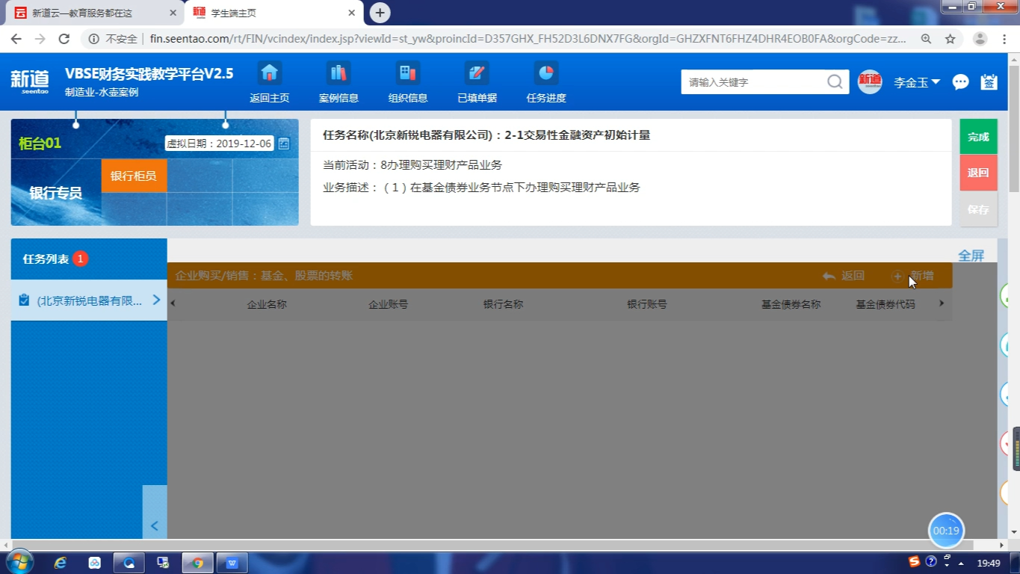Close the 学生端主页 browser tab
Screen dimensions: 1020x574
(352, 13)
